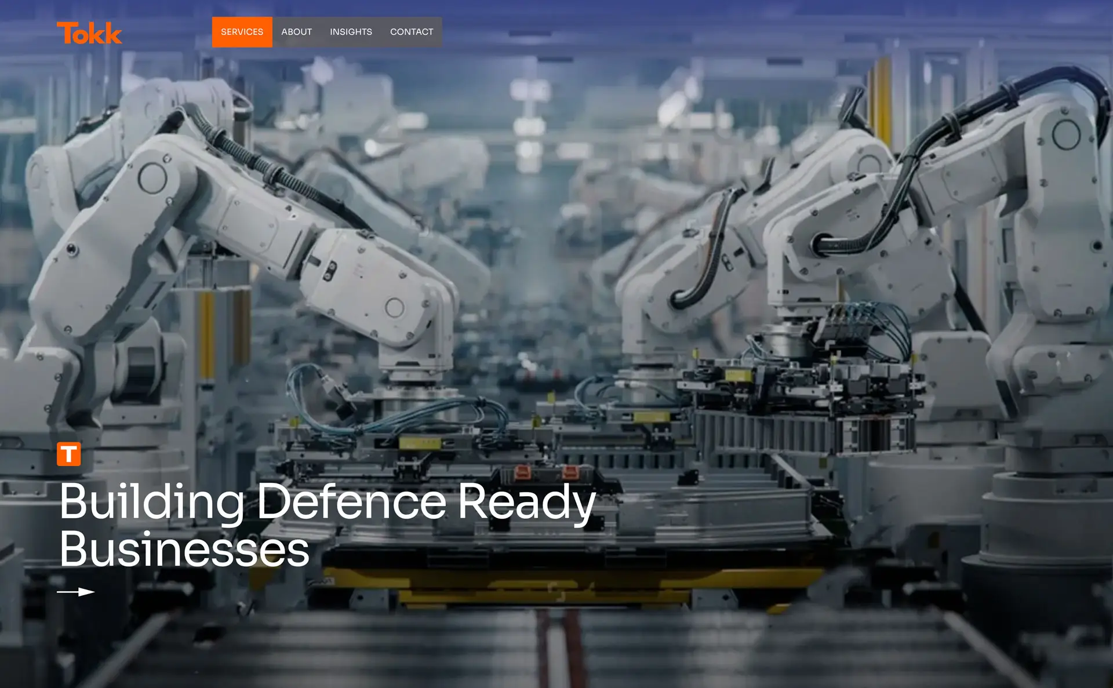Select Contact in the navigation bar
Image resolution: width=1113 pixels, height=688 pixels.
pyautogui.click(x=412, y=32)
